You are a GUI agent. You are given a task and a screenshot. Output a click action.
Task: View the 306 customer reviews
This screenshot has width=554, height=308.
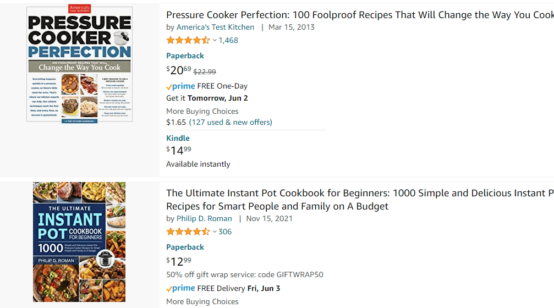(225, 232)
